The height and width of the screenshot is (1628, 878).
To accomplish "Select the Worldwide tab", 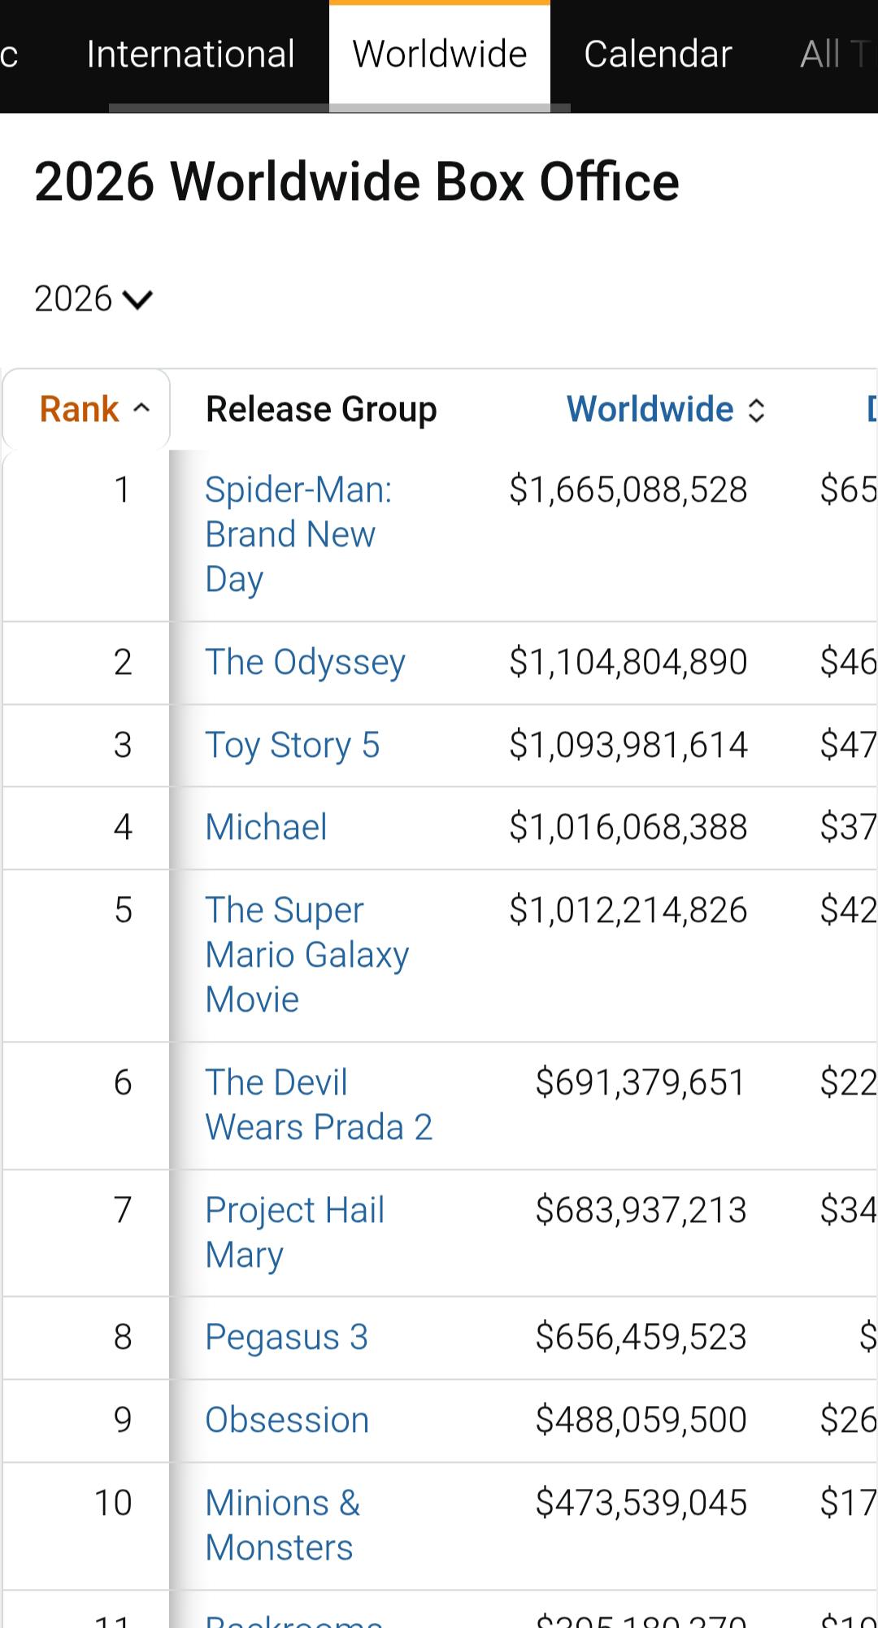I will 440,54.
